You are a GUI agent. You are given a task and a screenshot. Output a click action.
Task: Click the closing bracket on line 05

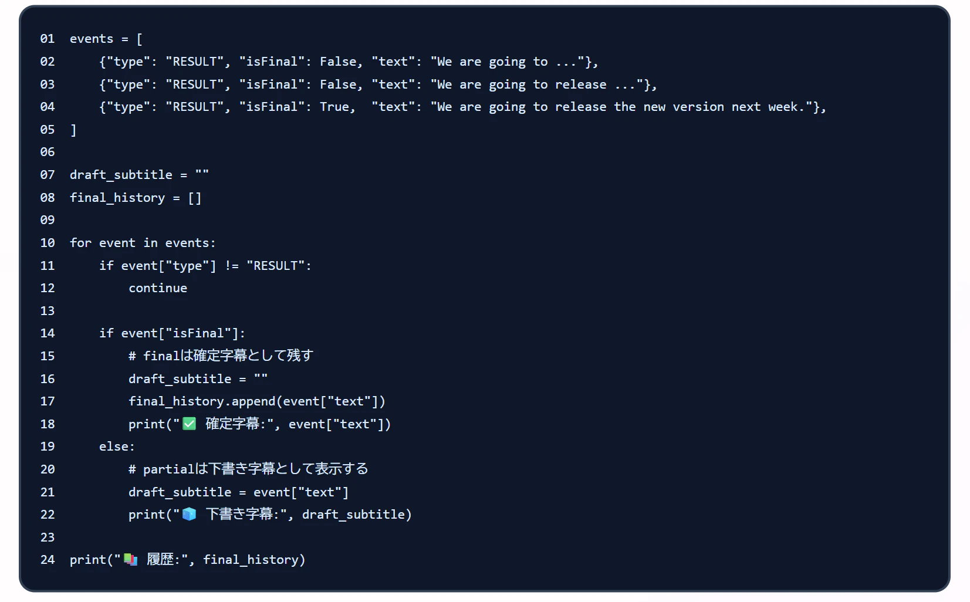click(73, 130)
